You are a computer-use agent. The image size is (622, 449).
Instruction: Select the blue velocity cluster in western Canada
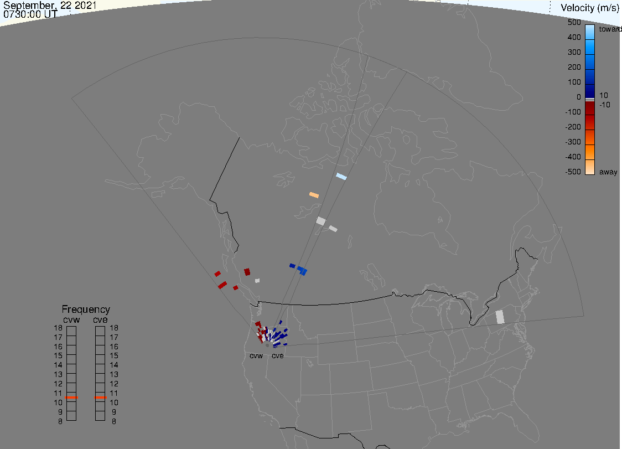300,270
